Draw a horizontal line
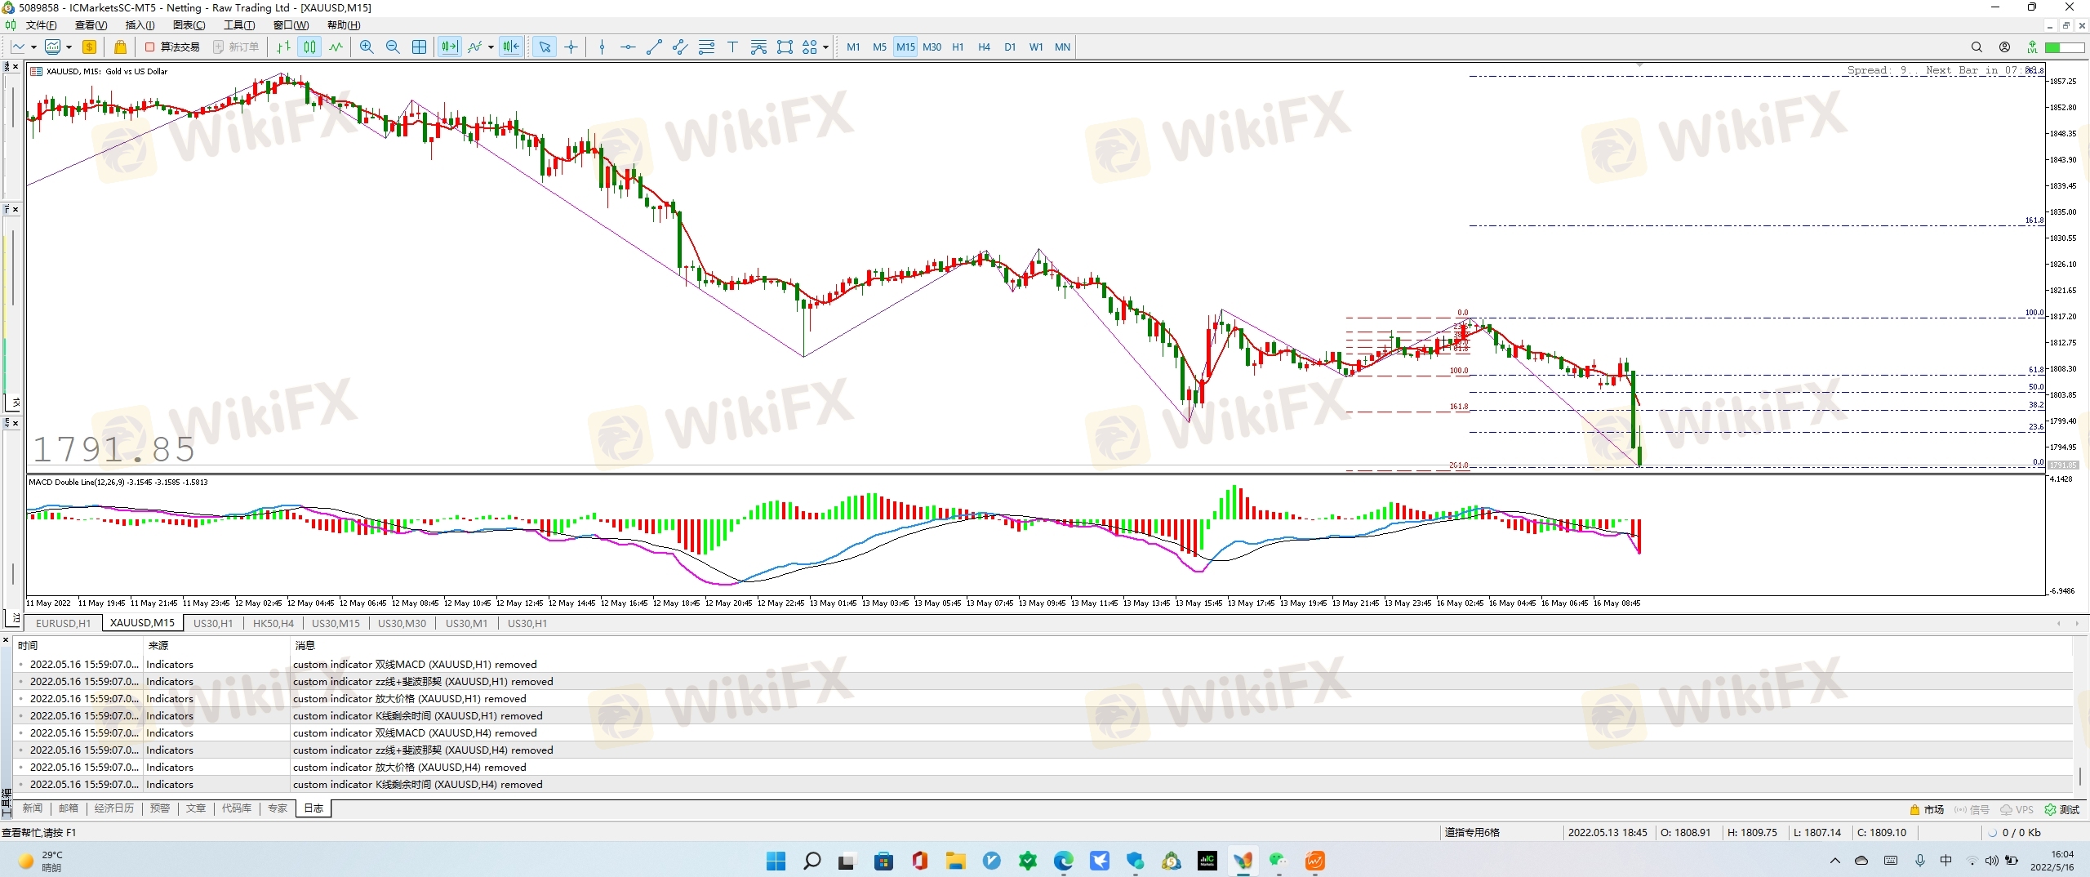Viewport: 2090px width, 877px height. pos(628,47)
